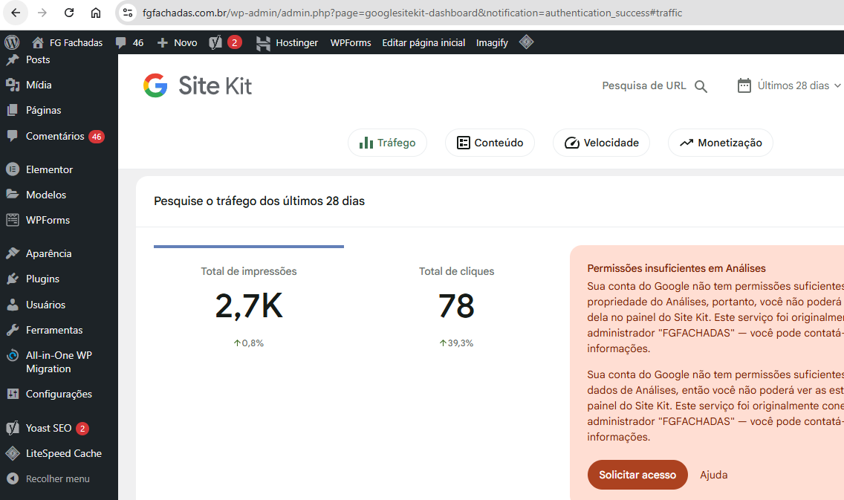The width and height of the screenshot is (844, 500).
Task: Open the LiteSpeed diamond icon in admin bar
Action: pos(526,42)
